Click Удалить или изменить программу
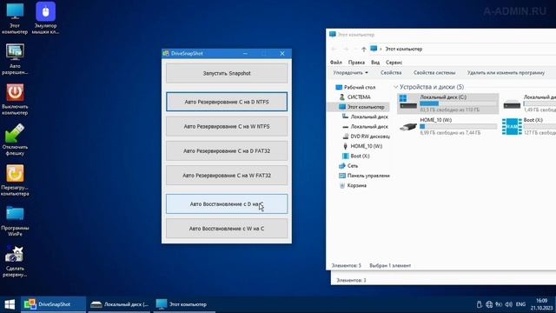The height and width of the screenshot is (313, 556). point(506,73)
